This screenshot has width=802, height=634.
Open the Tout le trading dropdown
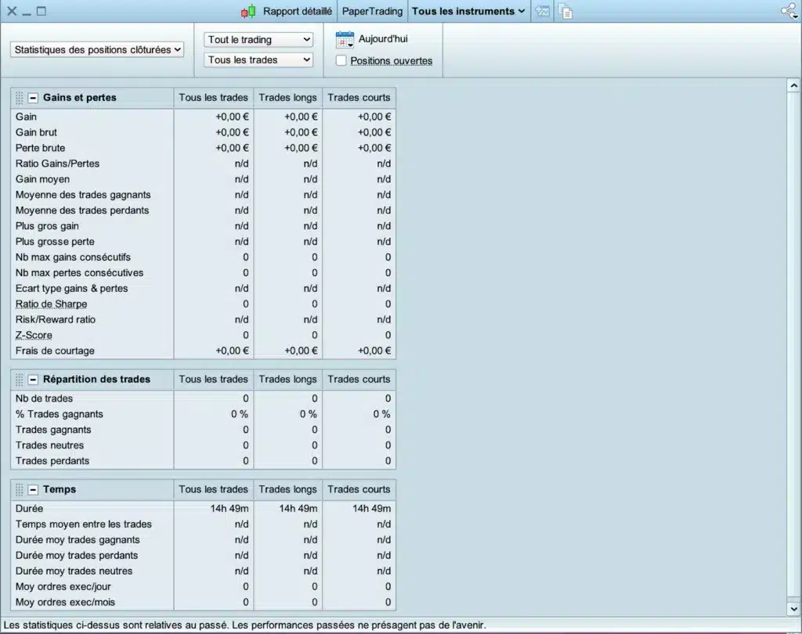click(258, 39)
